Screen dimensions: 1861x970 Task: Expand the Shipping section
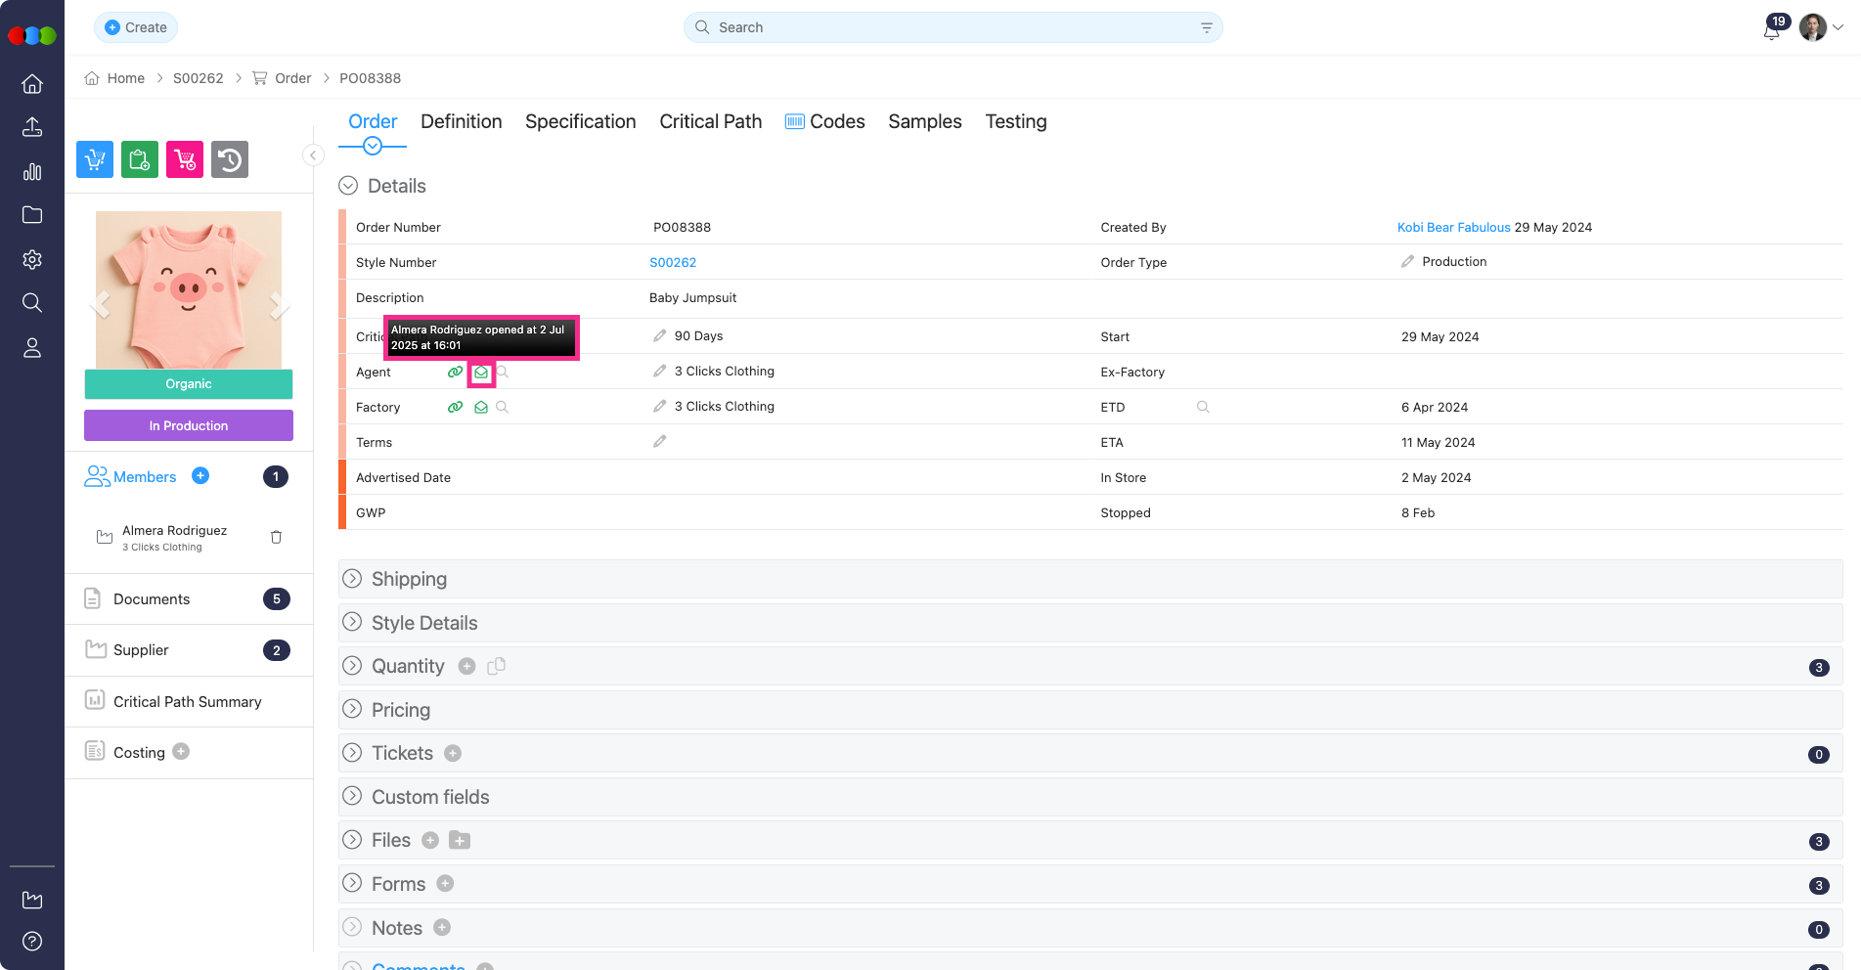pyautogui.click(x=353, y=579)
